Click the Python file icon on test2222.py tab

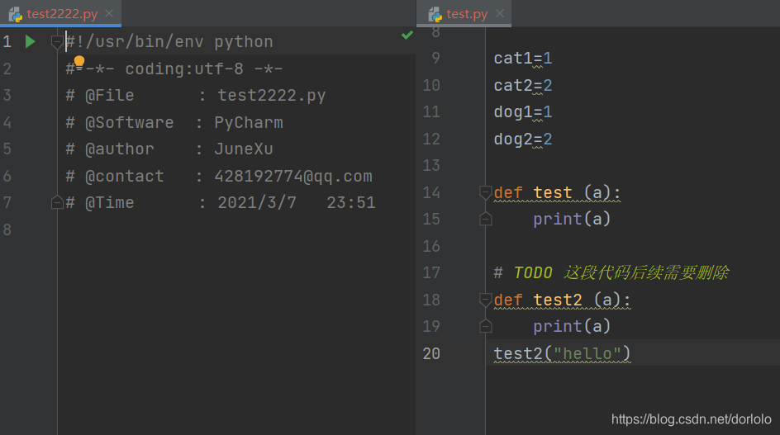(16, 14)
